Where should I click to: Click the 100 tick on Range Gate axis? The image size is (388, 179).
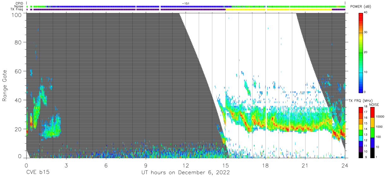[x=17, y=15]
